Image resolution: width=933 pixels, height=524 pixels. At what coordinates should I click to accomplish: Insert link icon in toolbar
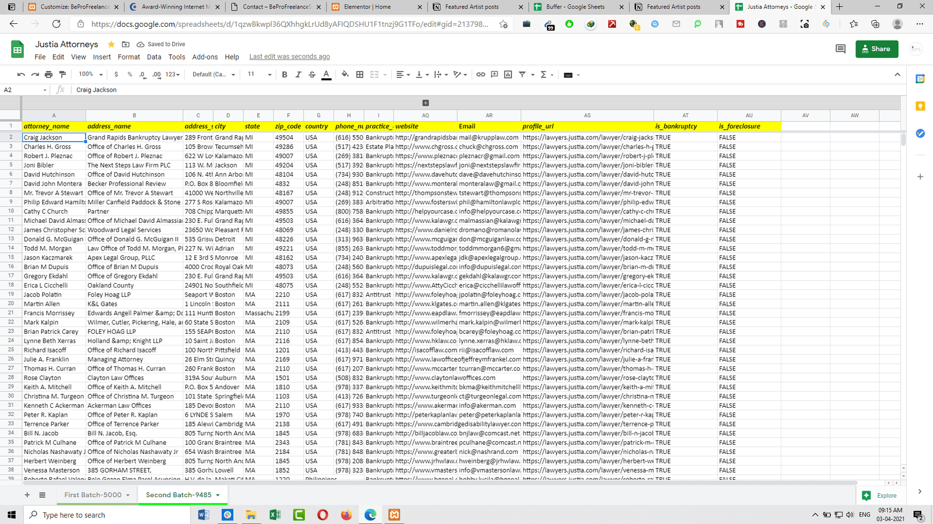tap(480, 75)
